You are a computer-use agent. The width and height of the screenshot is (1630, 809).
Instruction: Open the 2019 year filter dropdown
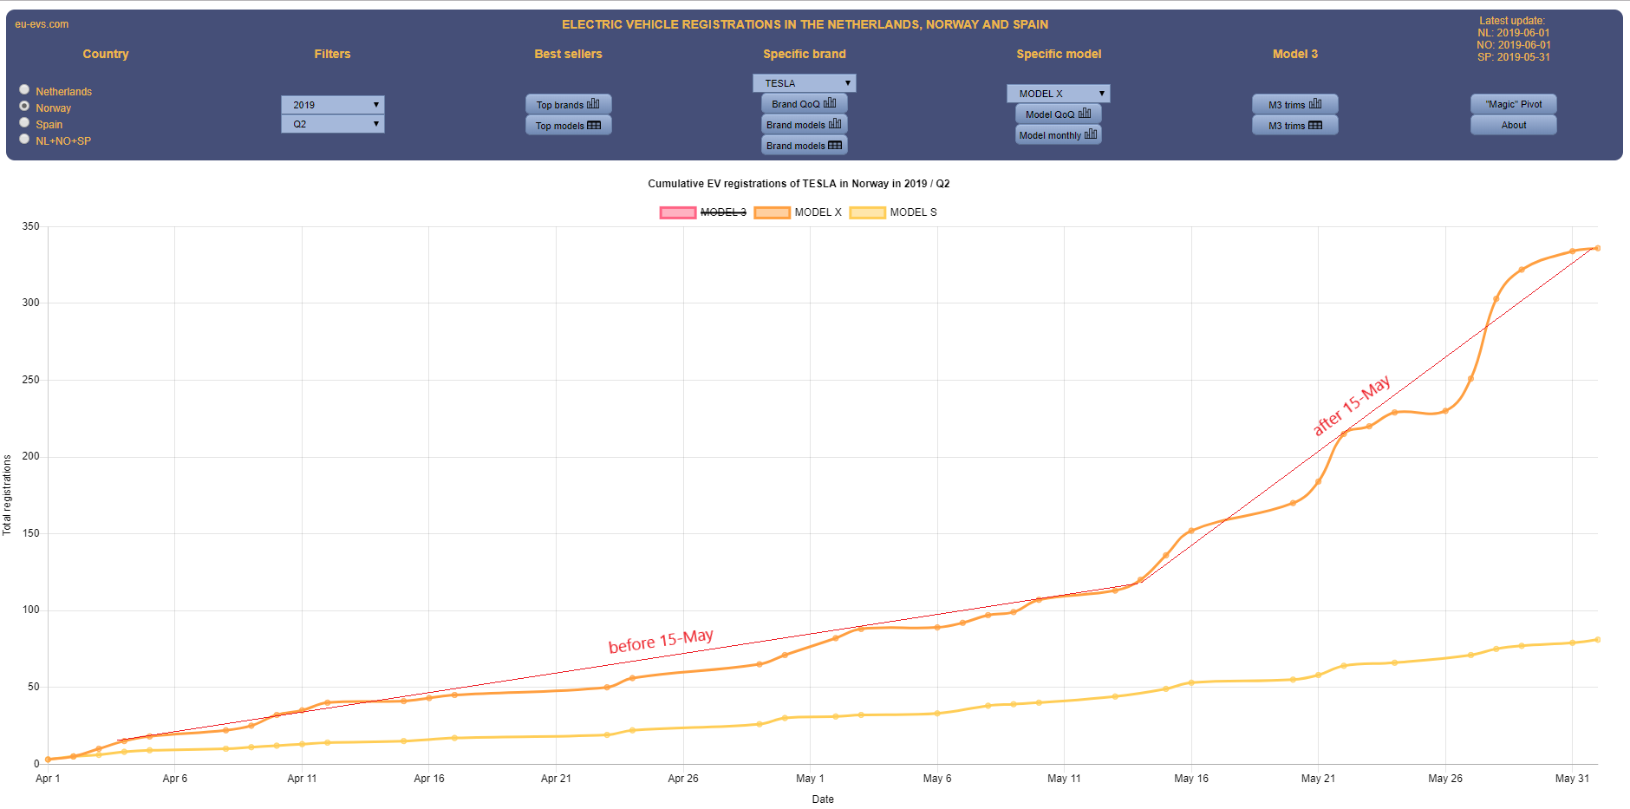pyautogui.click(x=333, y=105)
